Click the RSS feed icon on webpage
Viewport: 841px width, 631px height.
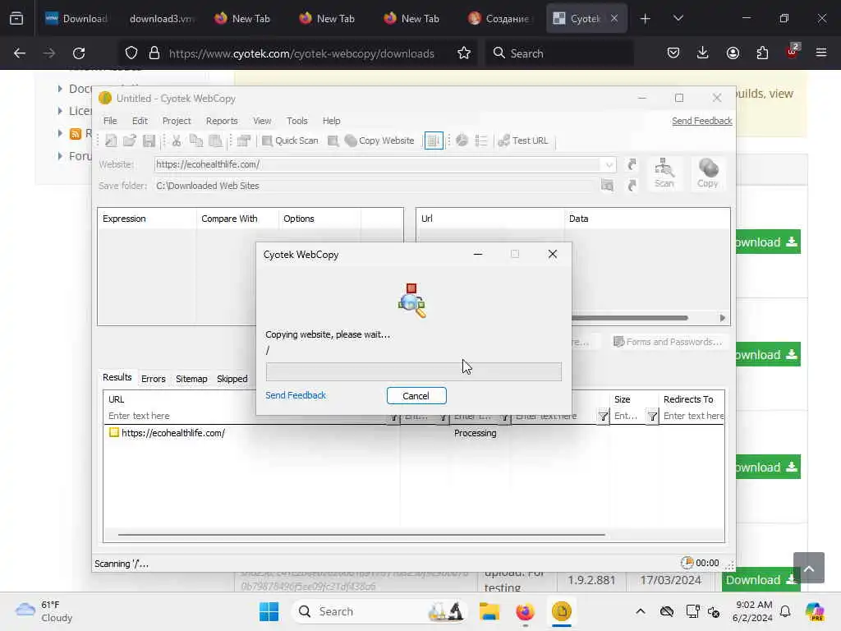point(75,134)
